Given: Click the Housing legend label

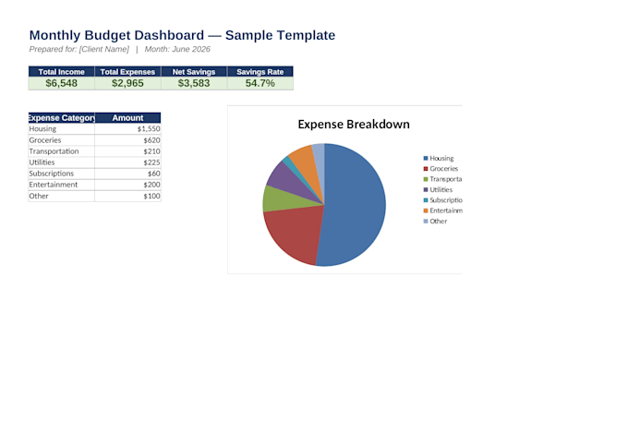Looking at the screenshot, I should [441, 158].
